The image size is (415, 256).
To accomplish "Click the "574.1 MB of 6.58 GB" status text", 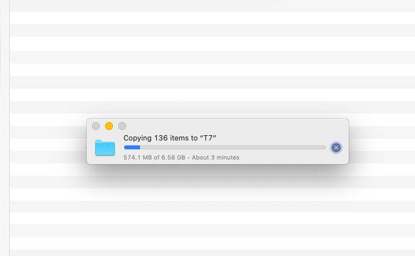I will pyautogui.click(x=154, y=158).
